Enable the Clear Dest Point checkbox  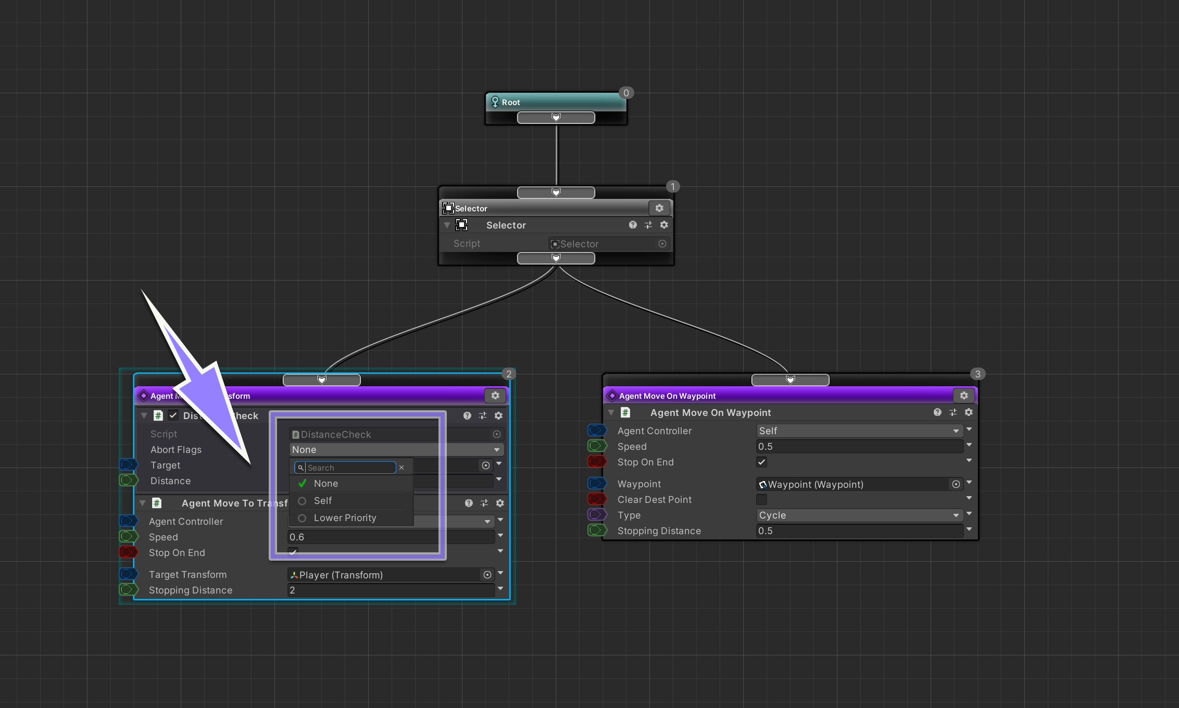[761, 500]
